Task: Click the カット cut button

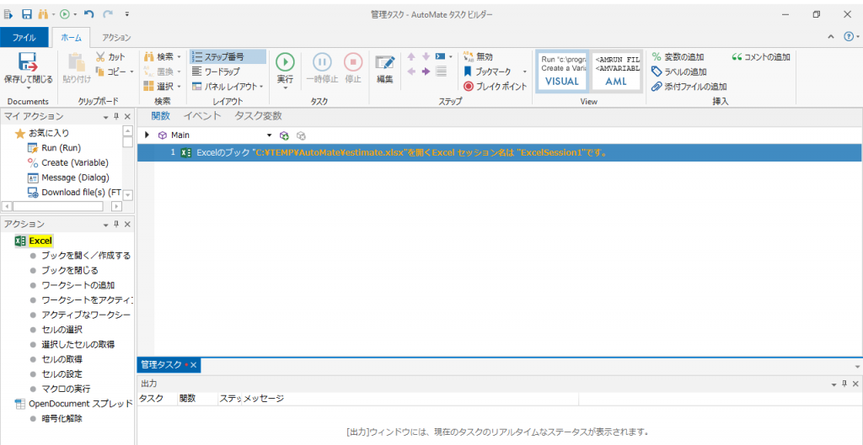Action: pos(110,56)
